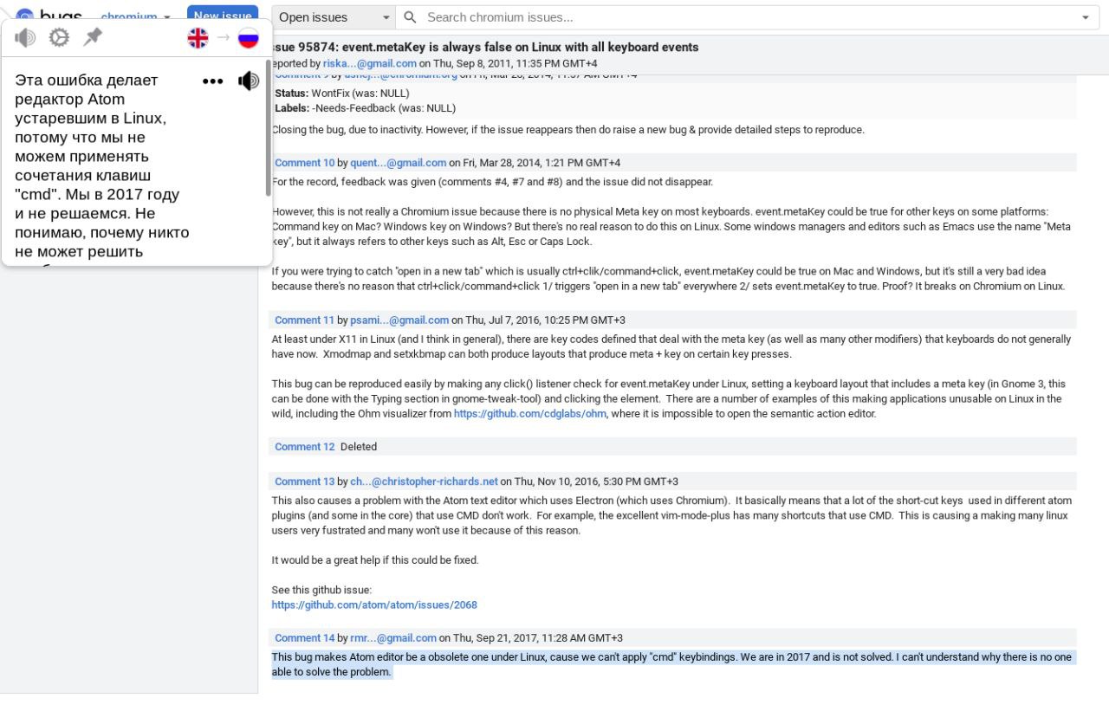Open translator settings gear icon
This screenshot has width=1109, height=711.
tap(59, 37)
